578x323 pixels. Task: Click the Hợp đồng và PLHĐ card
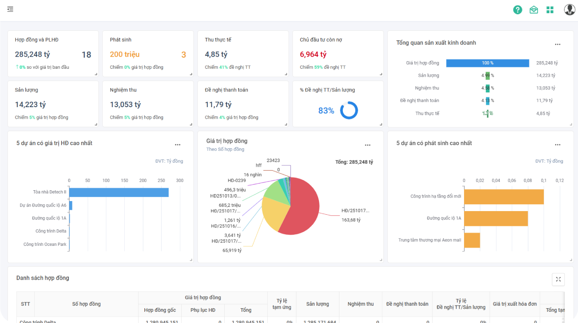[x=53, y=54]
